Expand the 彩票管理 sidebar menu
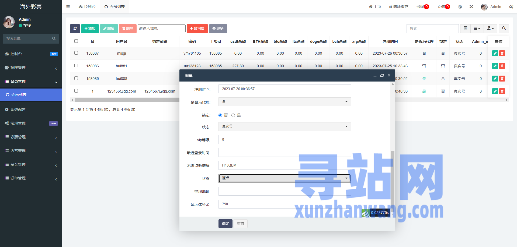Viewport: 517px width, 247px height. coord(31,137)
